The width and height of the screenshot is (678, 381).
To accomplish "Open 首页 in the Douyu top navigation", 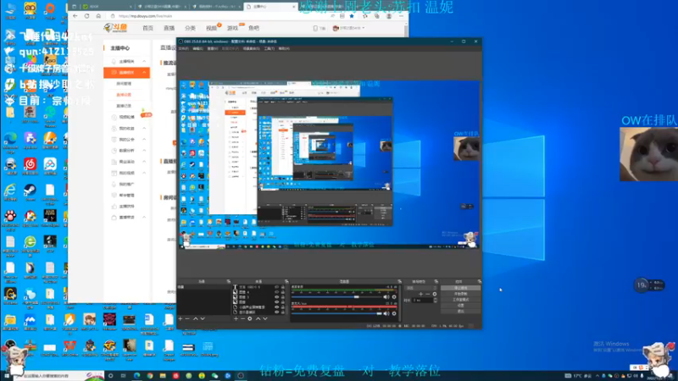I will click(147, 28).
